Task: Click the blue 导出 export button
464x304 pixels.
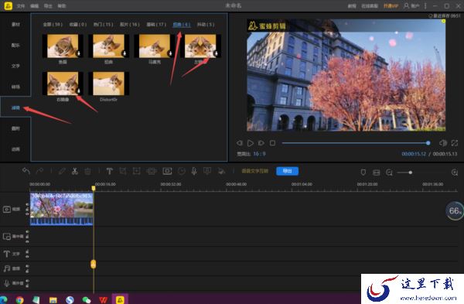Action: click(287, 171)
